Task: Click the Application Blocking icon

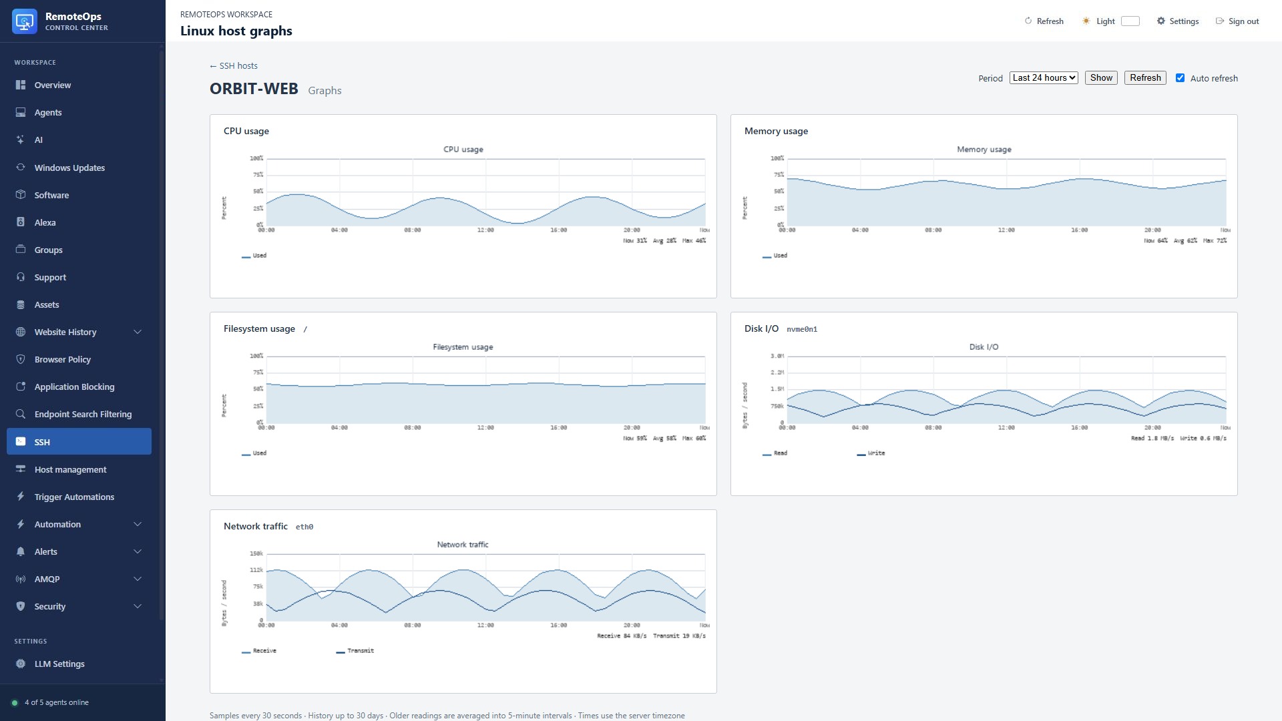Action: (x=21, y=387)
